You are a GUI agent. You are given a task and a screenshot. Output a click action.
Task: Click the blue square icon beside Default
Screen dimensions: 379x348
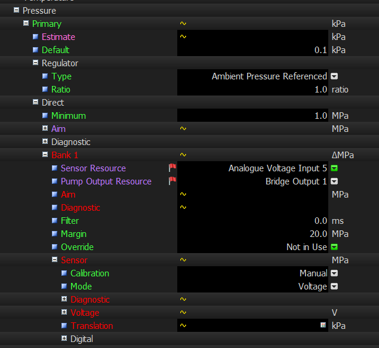36,50
